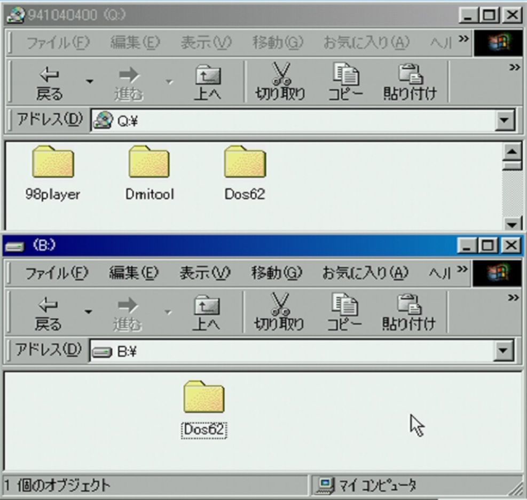This screenshot has height=500, width=527.
Task: Open 編集(E) menu in B: window
Action: (134, 273)
